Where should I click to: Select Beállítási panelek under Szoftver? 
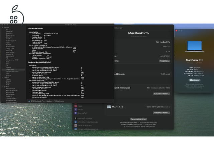tap(12, 90)
